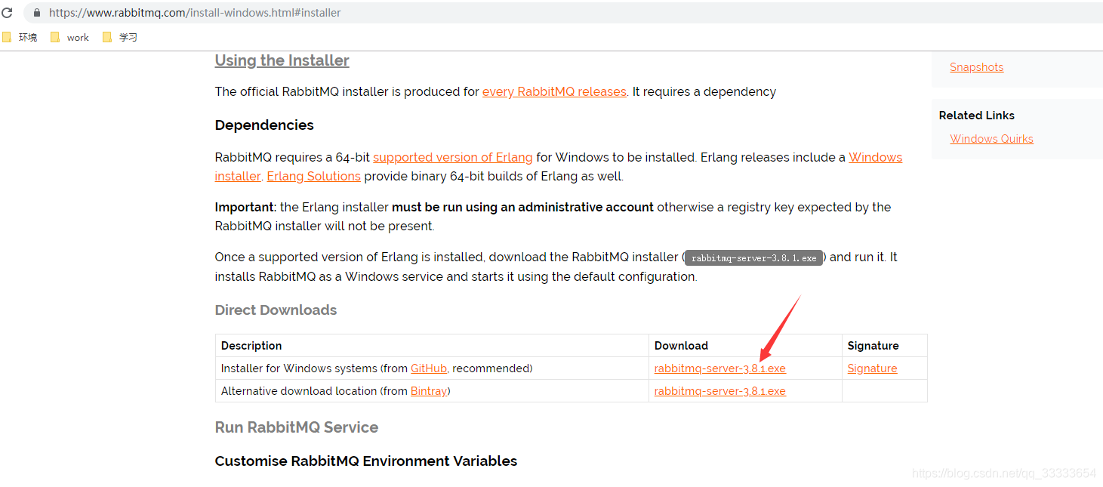Click the "every RabbitMQ releases" link

coord(554,91)
